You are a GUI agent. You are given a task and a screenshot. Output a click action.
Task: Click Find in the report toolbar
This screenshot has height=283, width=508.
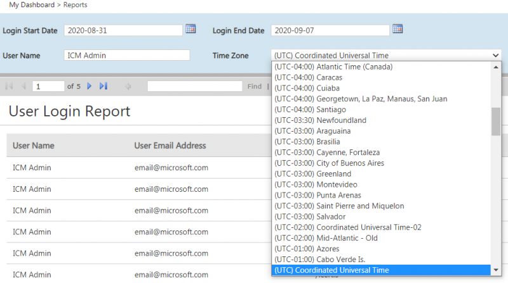point(254,86)
